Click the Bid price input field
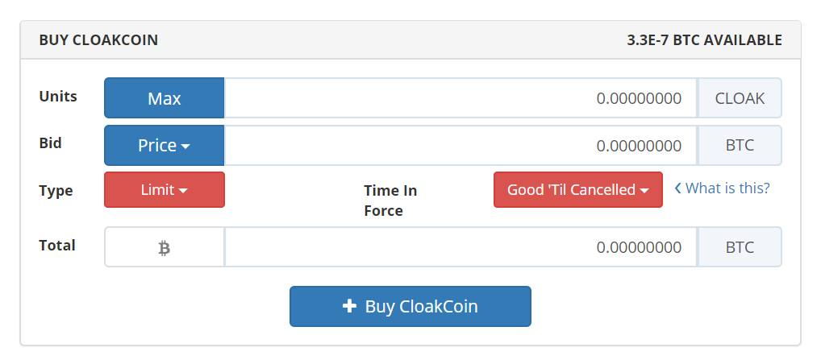Screen dimensions: 821x364 point(460,146)
